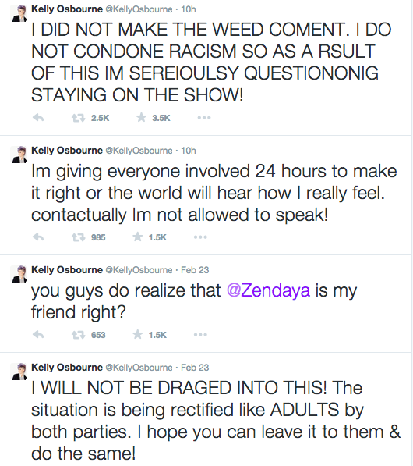The image size is (413, 466).
Task: Retweet the tweet with 985 retweets
Action: coord(79,237)
